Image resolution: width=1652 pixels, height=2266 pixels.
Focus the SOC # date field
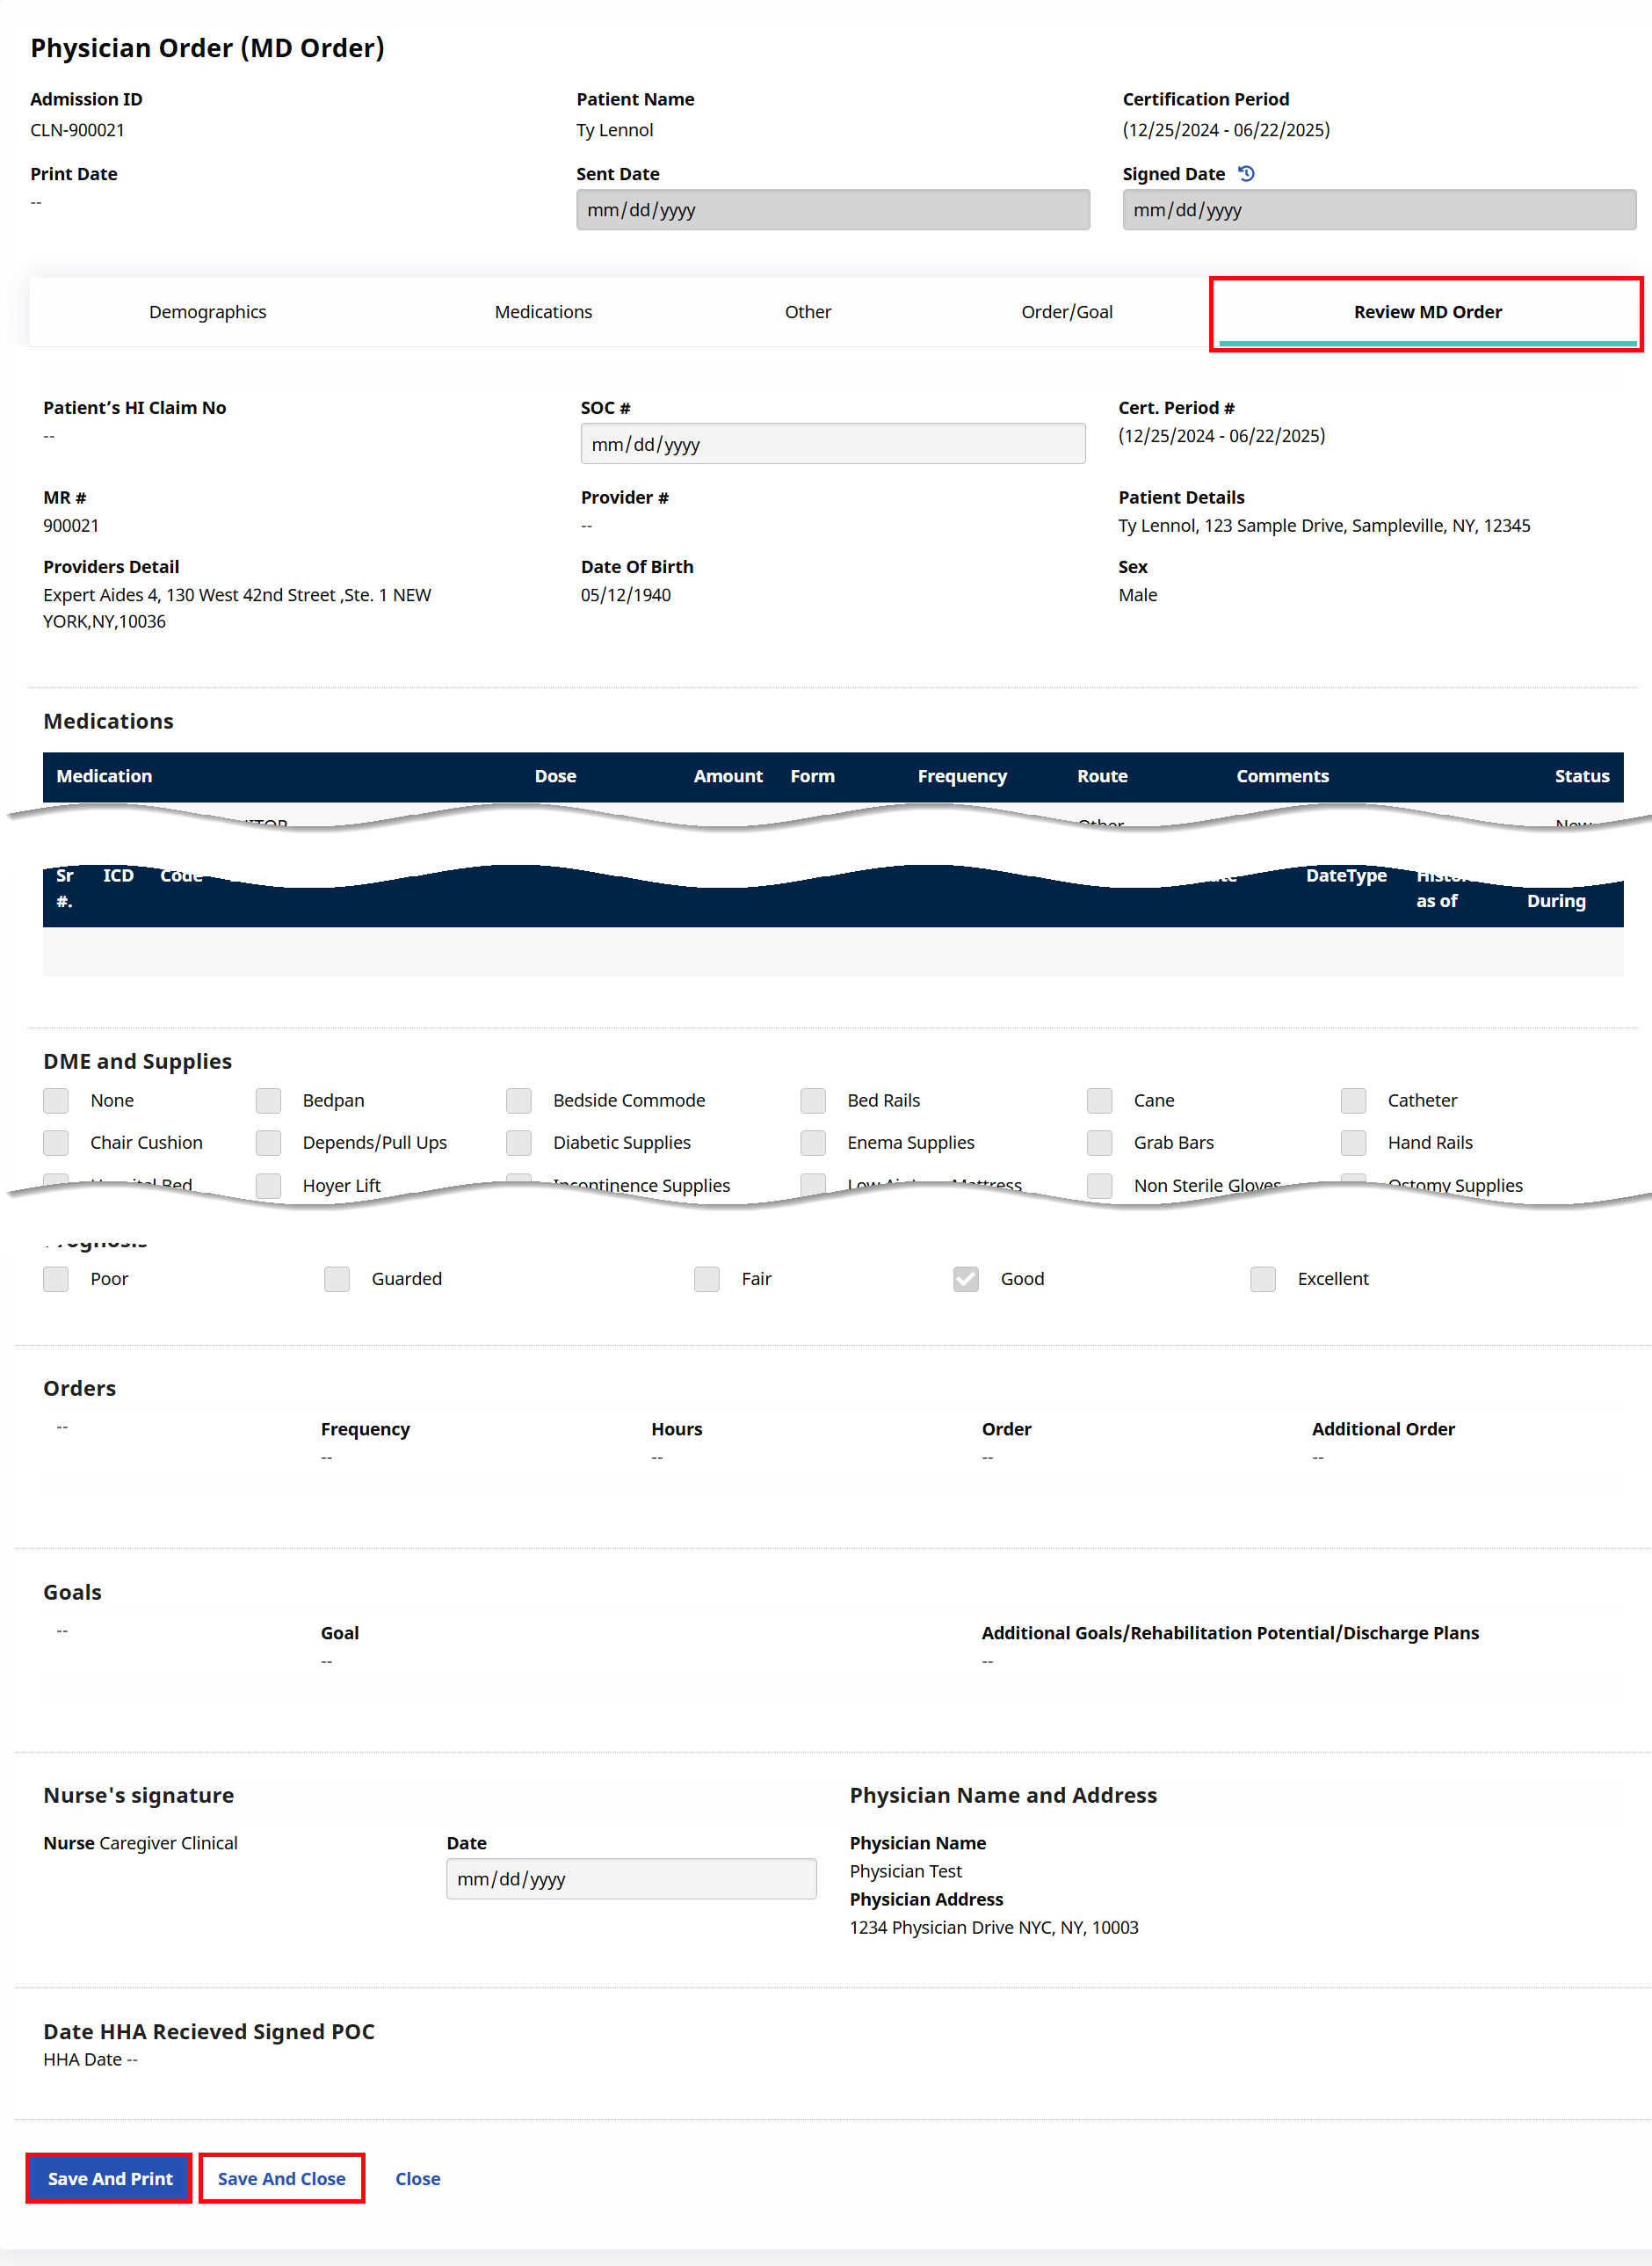(x=832, y=444)
